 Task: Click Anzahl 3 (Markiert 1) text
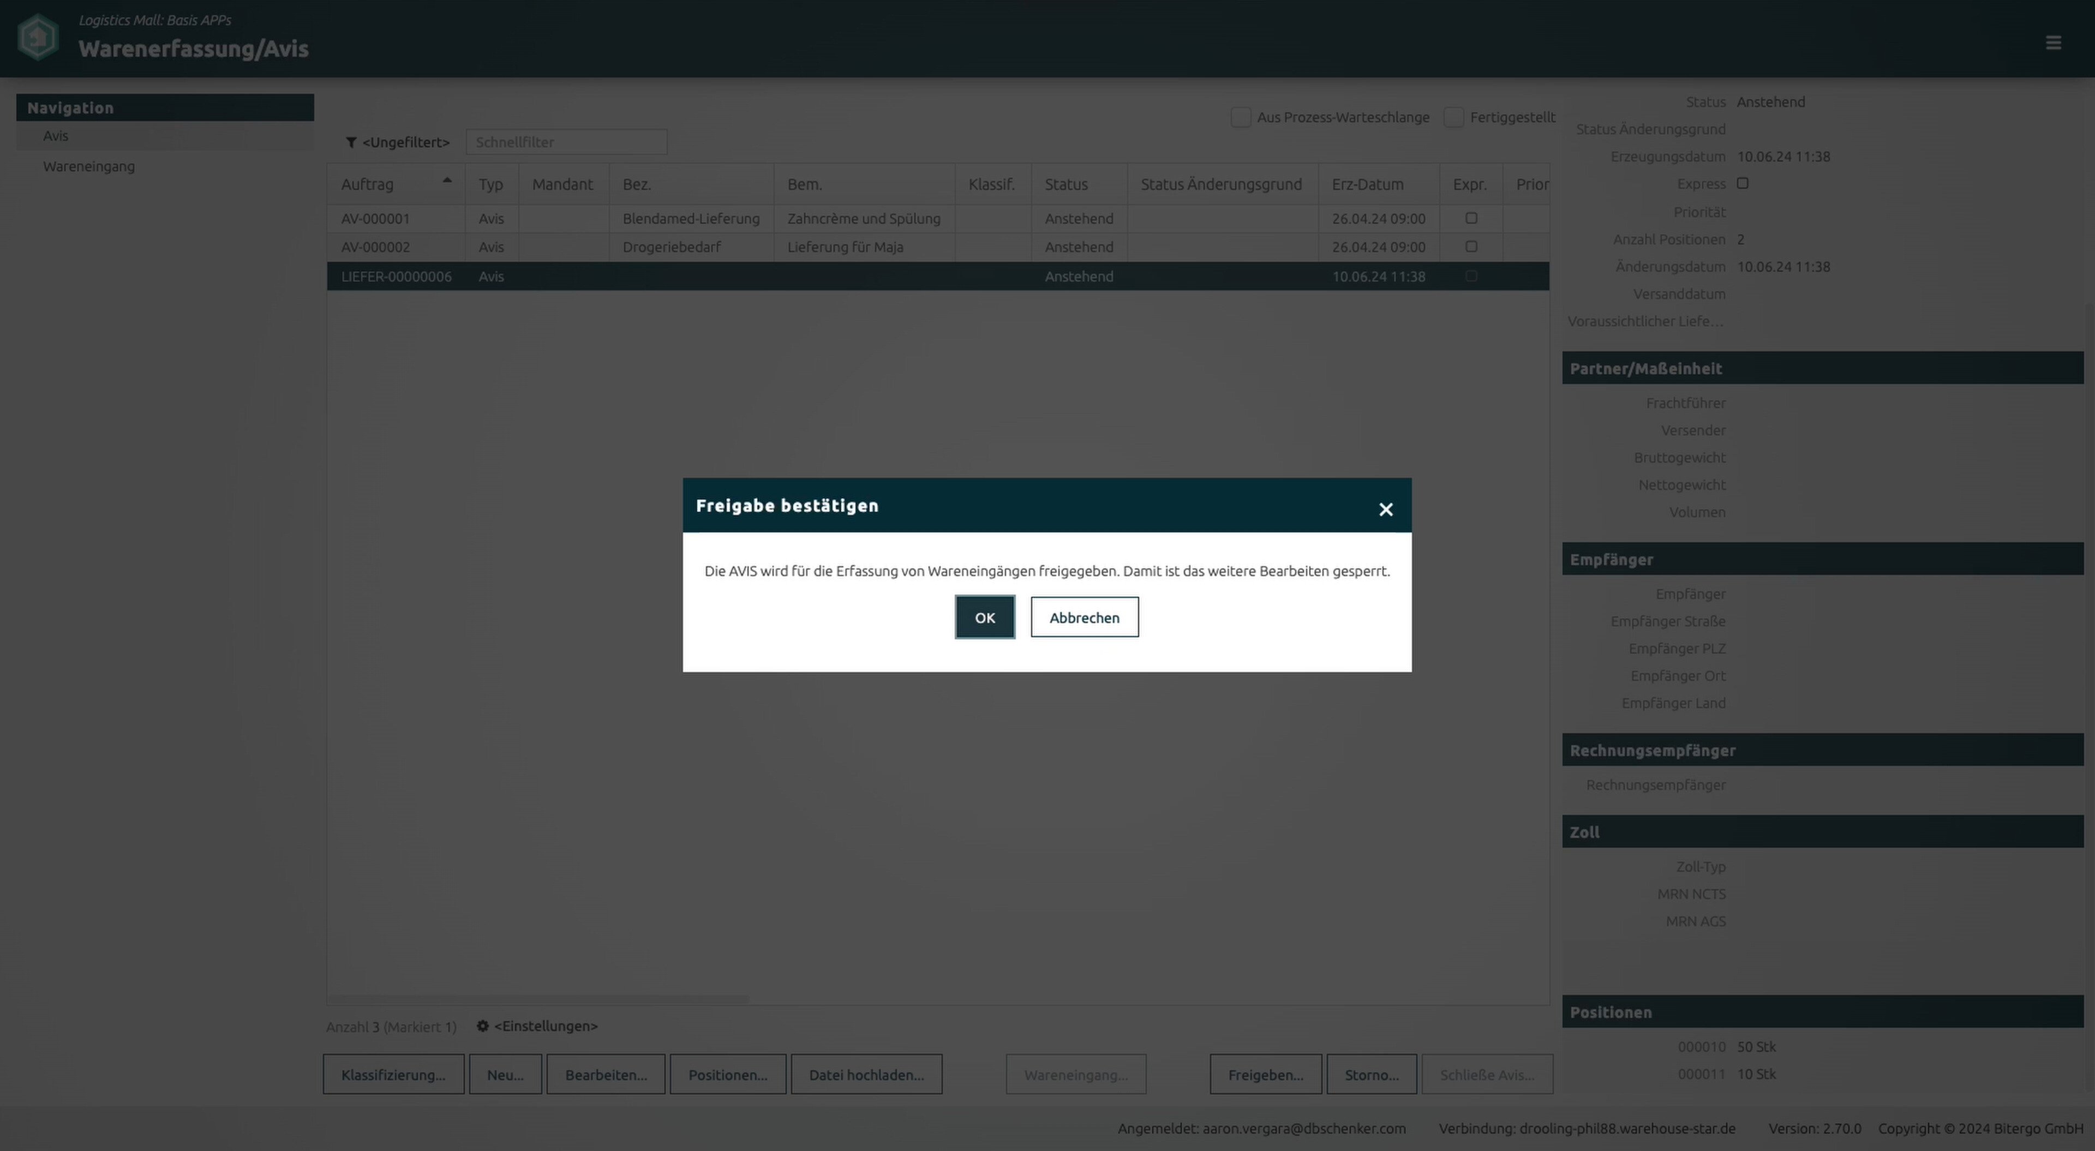pos(391,1027)
